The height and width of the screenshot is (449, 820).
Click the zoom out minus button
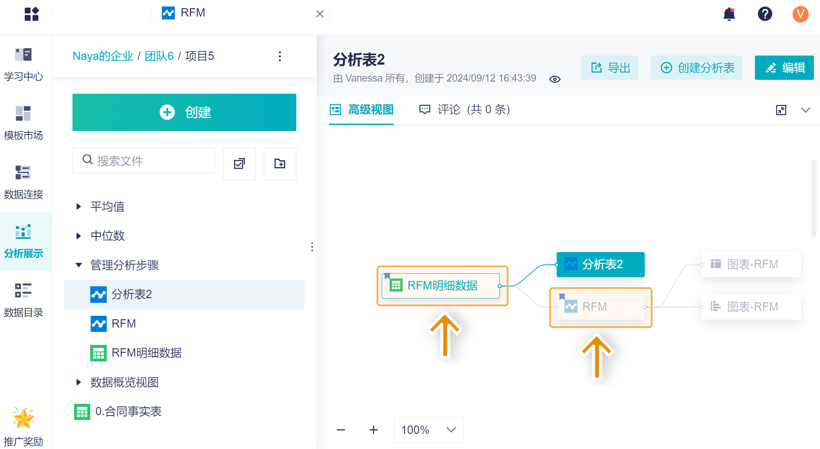pyautogui.click(x=341, y=430)
